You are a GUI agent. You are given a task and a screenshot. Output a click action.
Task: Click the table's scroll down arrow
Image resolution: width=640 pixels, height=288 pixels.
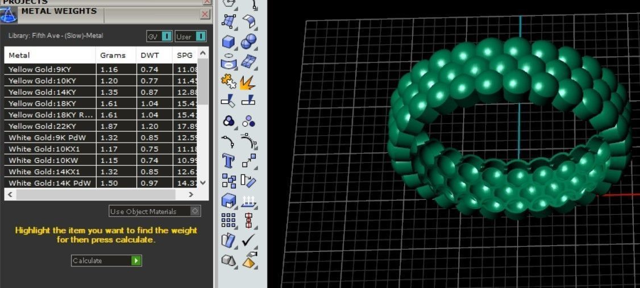coord(203,183)
